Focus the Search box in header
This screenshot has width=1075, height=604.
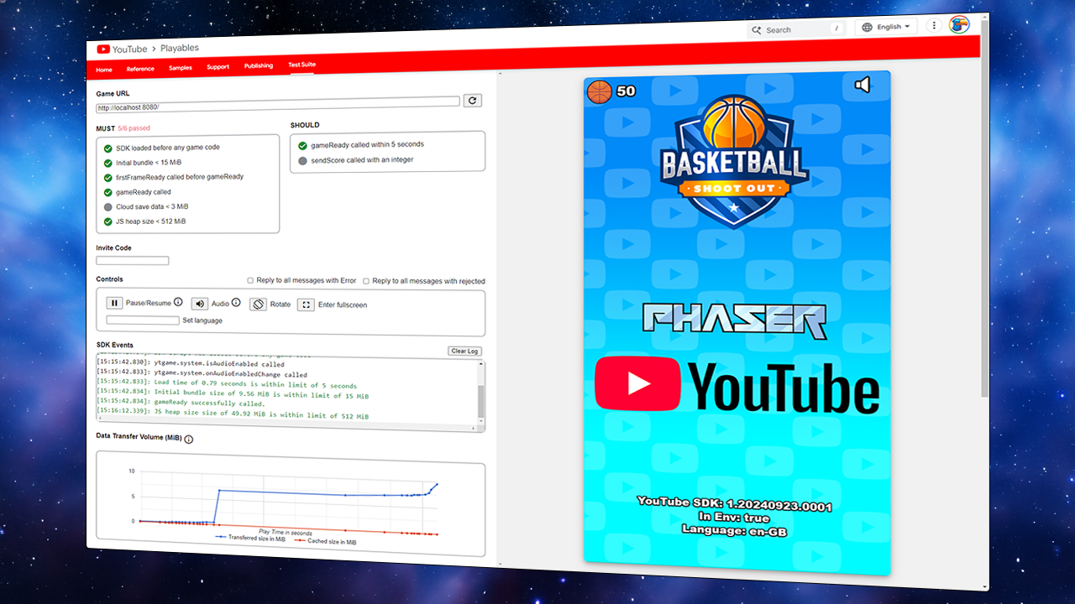795,29
